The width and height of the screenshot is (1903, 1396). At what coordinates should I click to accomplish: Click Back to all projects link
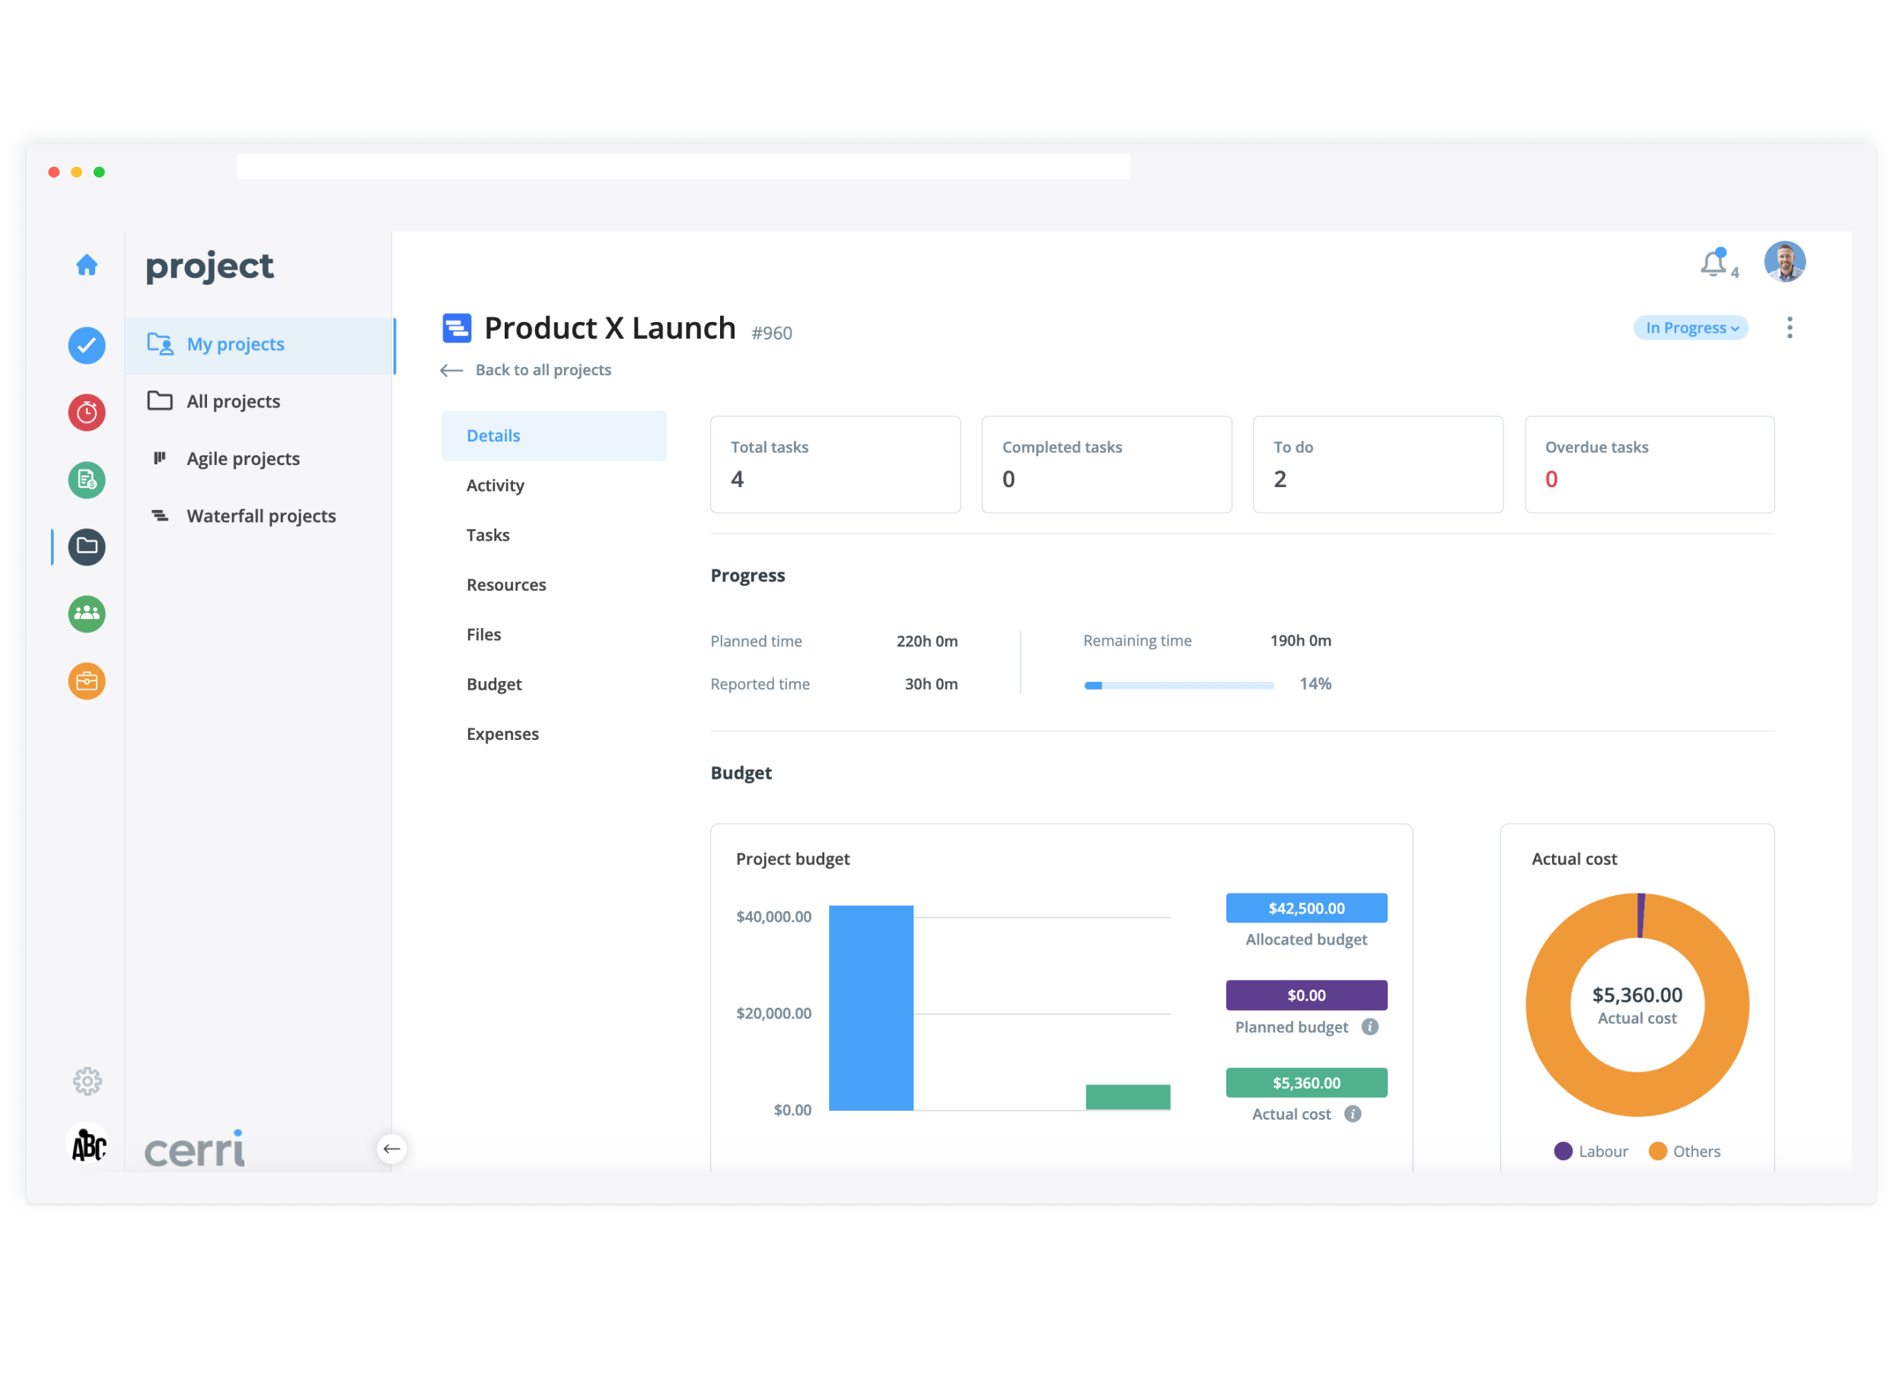point(542,370)
